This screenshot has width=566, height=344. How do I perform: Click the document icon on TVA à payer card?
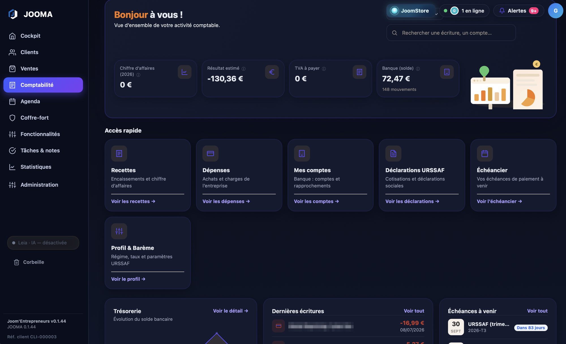(x=359, y=72)
